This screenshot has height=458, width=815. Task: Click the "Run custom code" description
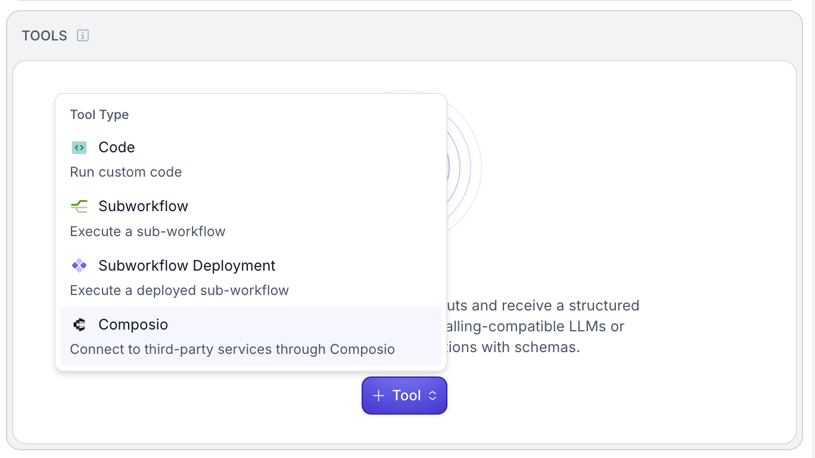click(x=126, y=172)
